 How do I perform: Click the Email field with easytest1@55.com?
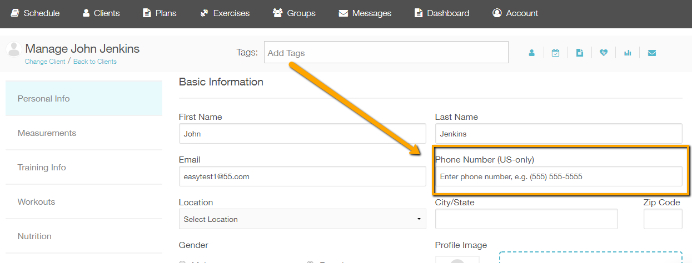click(x=302, y=176)
